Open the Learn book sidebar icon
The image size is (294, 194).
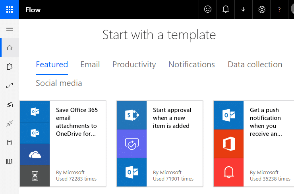coord(10,162)
